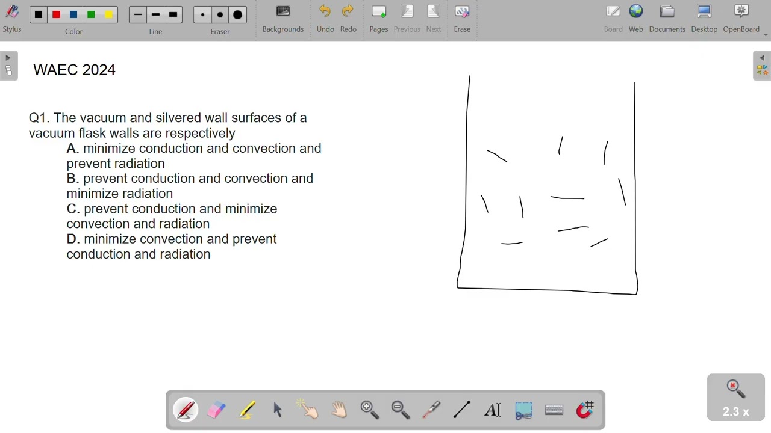Show the Desktop mode
Viewport: 771px width, 433px height.
(x=704, y=19)
